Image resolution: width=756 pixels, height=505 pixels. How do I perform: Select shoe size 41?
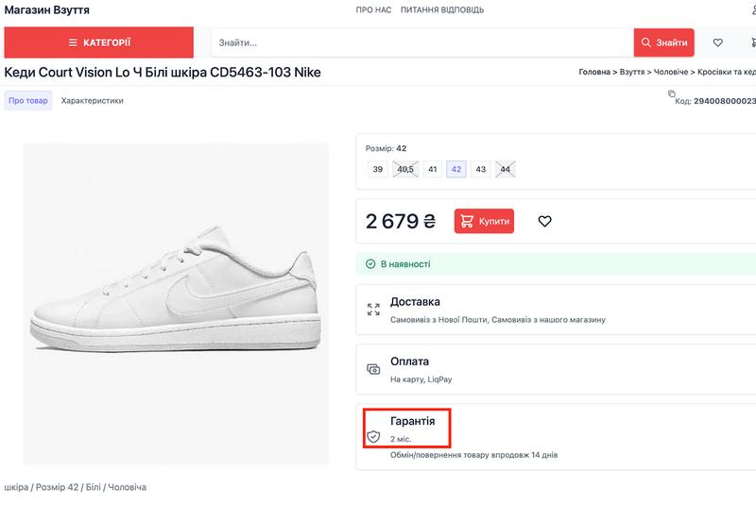tap(433, 170)
